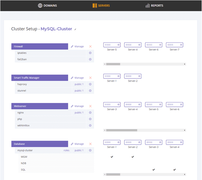
Task: Click the pencil icon beside MySQL-Cluster title
Action: [75, 30]
